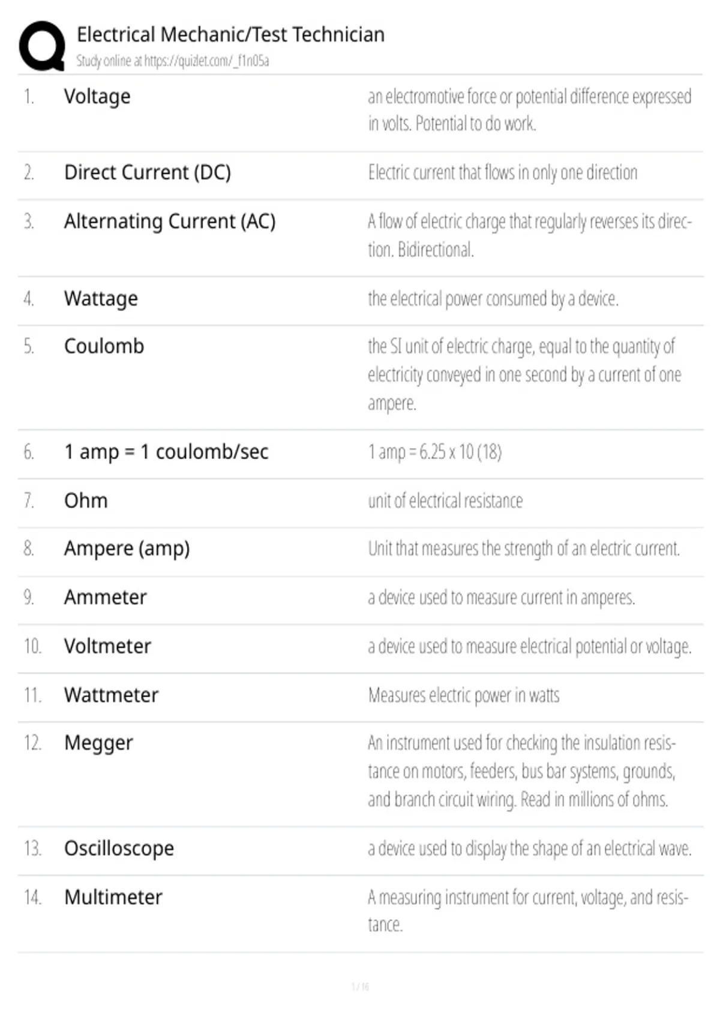Click the Oscilloscope term
Viewport: 720px width, 1020px height.
point(119,848)
